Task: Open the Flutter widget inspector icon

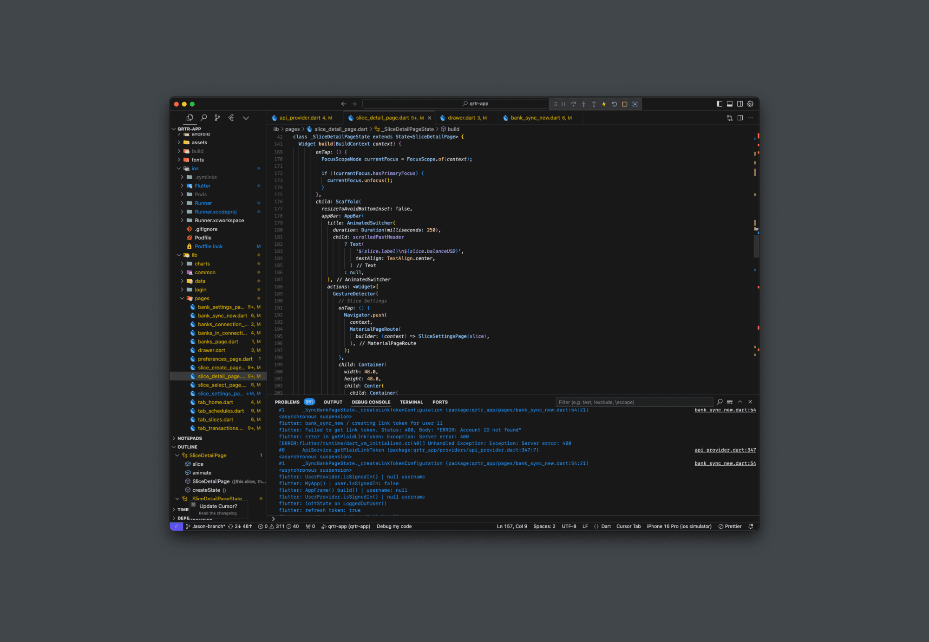Action: 635,104
